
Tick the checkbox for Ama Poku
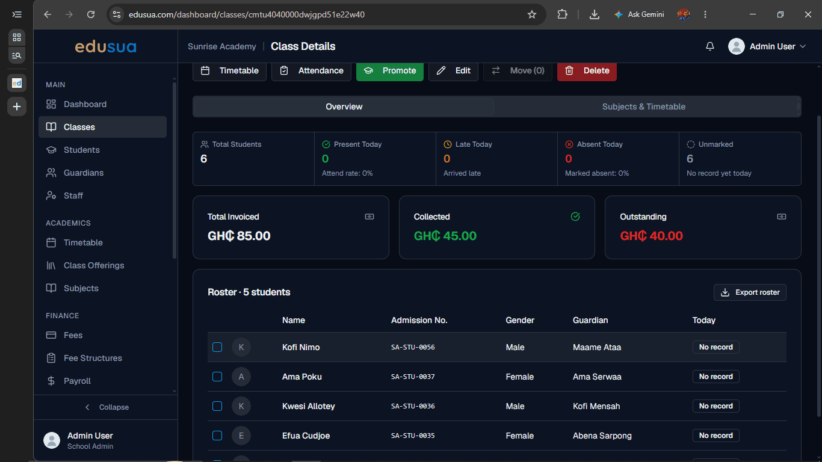(217, 377)
